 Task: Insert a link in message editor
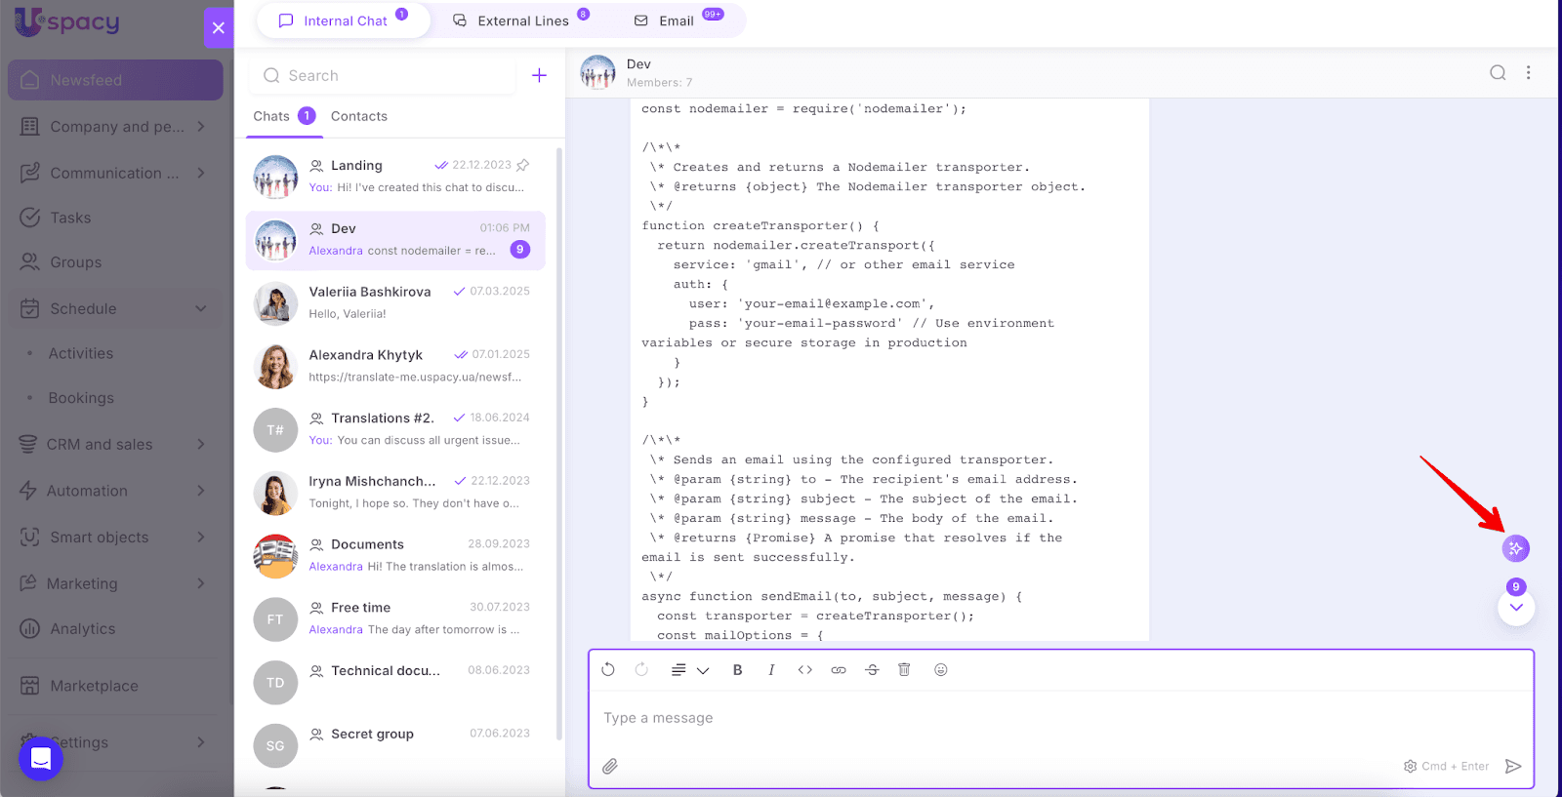(839, 670)
